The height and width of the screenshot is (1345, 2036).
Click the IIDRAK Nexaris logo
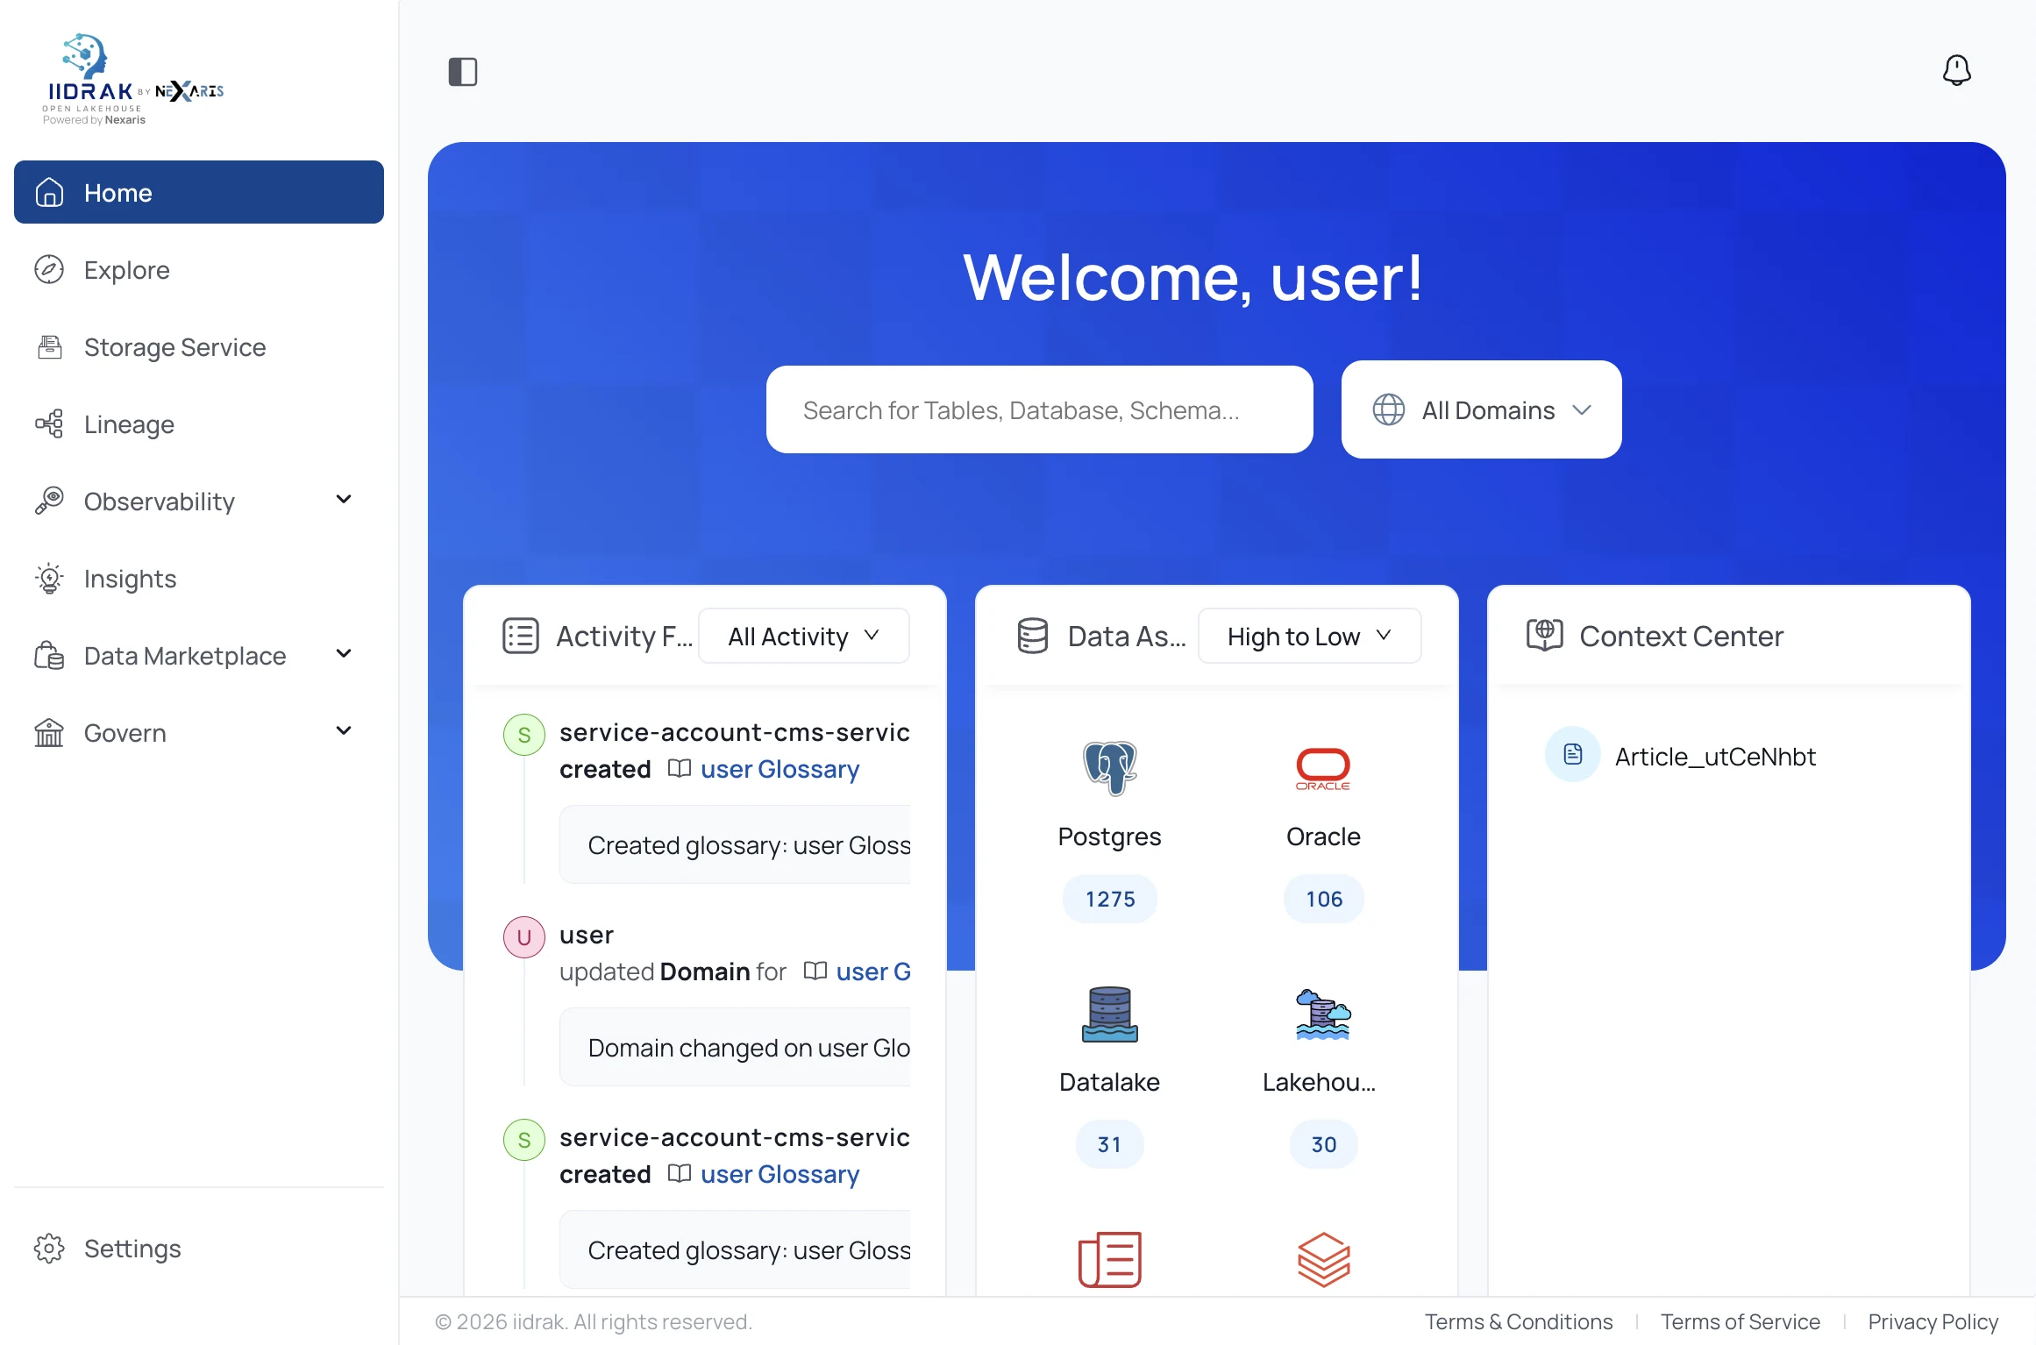click(x=133, y=79)
